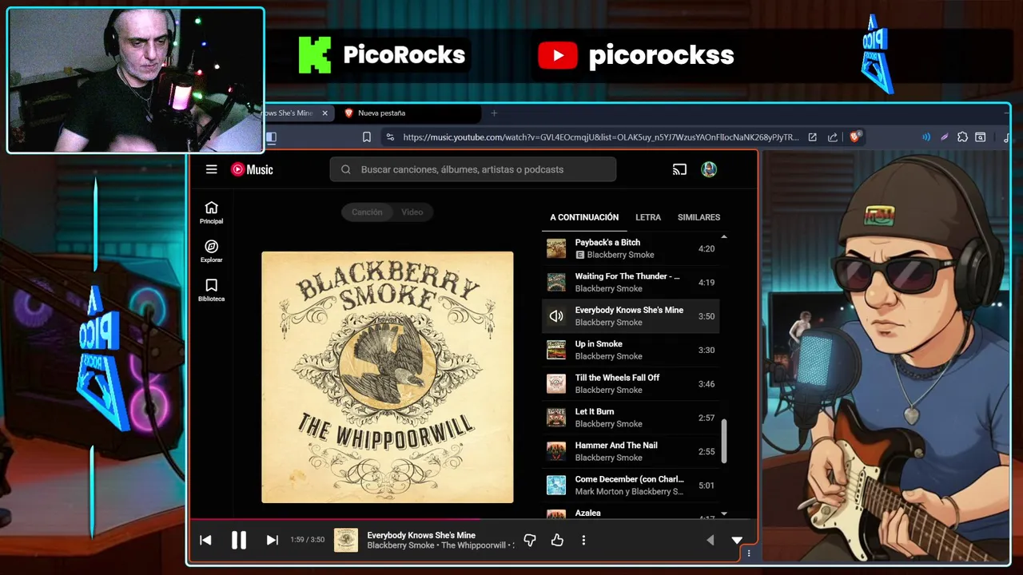Seek using the song progress bar
Image resolution: width=1023 pixels, height=575 pixels.
(x=473, y=520)
